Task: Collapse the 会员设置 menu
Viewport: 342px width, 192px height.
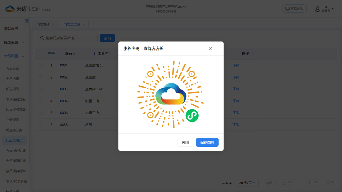Action: coord(15,56)
